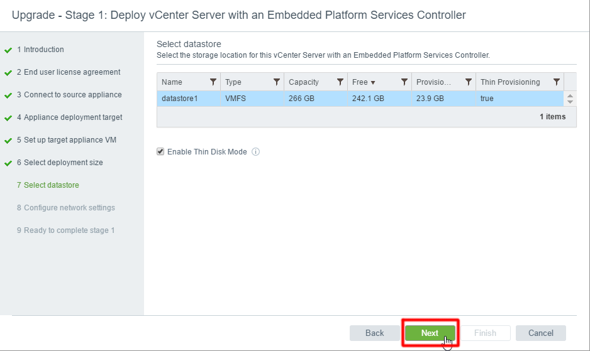Go to step 4 Appliance deployment target
This screenshot has width=590, height=351.
coord(70,117)
